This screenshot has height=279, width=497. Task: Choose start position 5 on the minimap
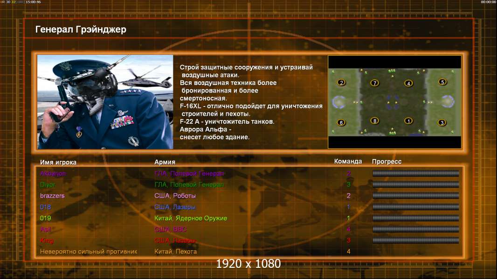442,82
